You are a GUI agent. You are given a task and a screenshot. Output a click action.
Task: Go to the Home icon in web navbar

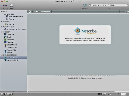tap(30, 12)
